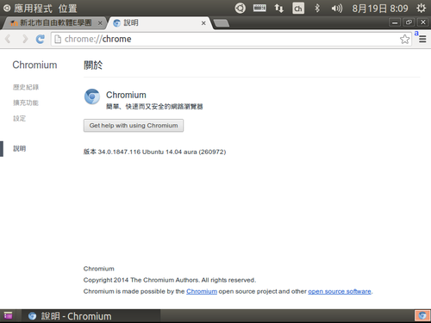Click the 8月19日 8:09 clock
The width and height of the screenshot is (431, 323).
(380, 9)
